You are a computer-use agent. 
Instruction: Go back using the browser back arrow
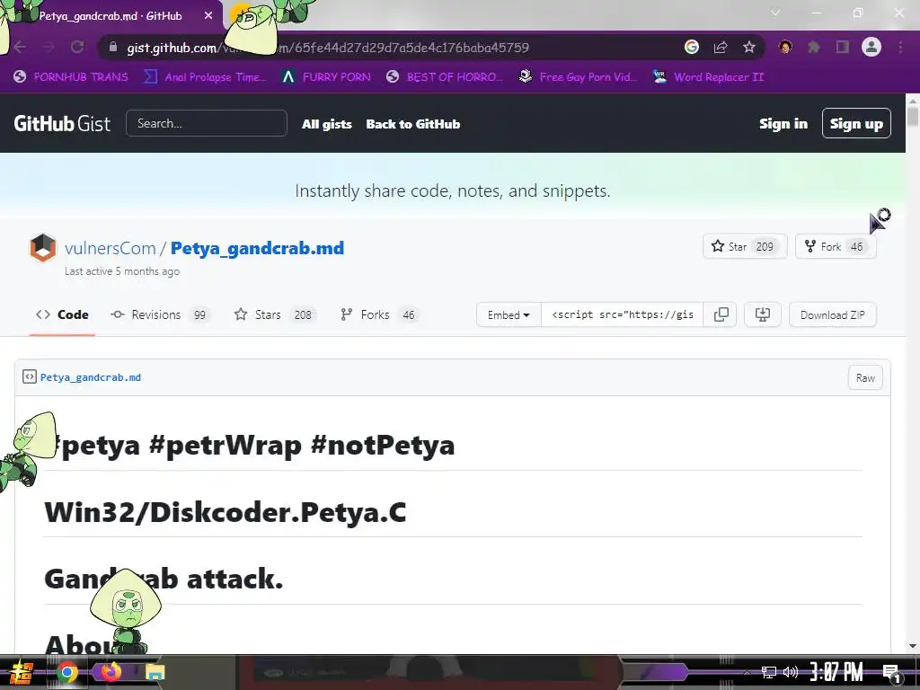pos(20,47)
